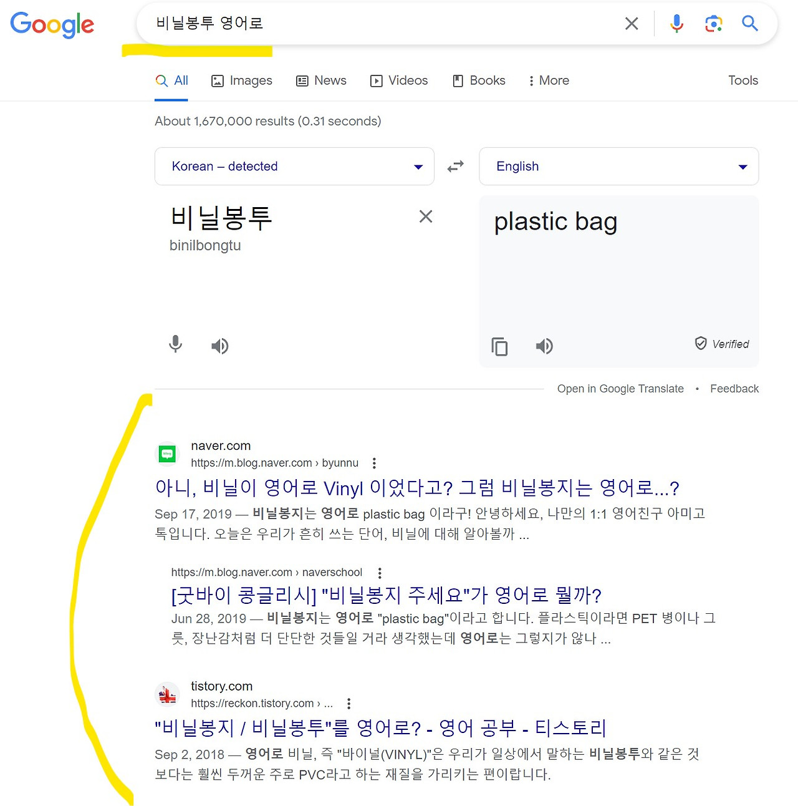The width and height of the screenshot is (798, 806).
Task: Click the Google logo
Action: tap(52, 25)
